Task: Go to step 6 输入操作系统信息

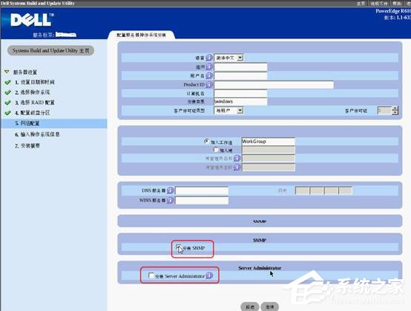Action: click(x=37, y=135)
